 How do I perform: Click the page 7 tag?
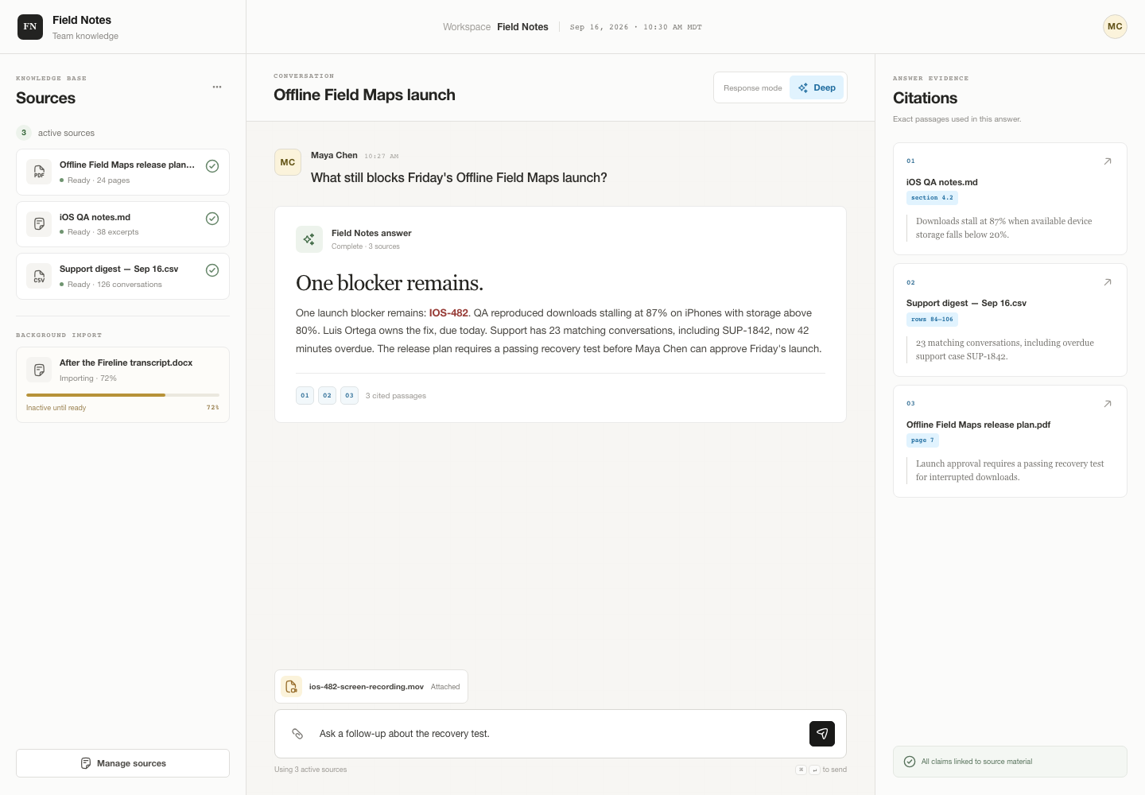click(x=922, y=440)
